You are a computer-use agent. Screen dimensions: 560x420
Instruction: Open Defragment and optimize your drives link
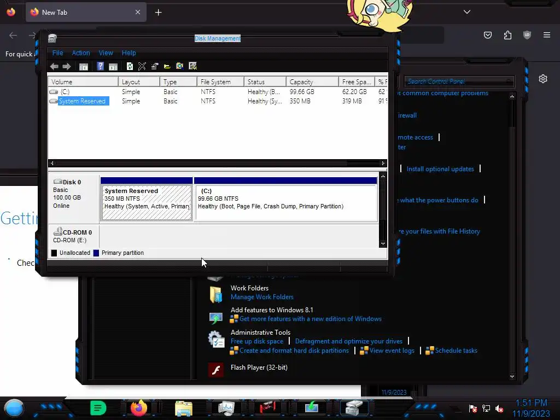click(x=348, y=341)
